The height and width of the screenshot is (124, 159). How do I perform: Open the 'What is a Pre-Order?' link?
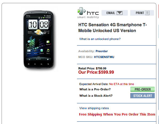pos(95,89)
